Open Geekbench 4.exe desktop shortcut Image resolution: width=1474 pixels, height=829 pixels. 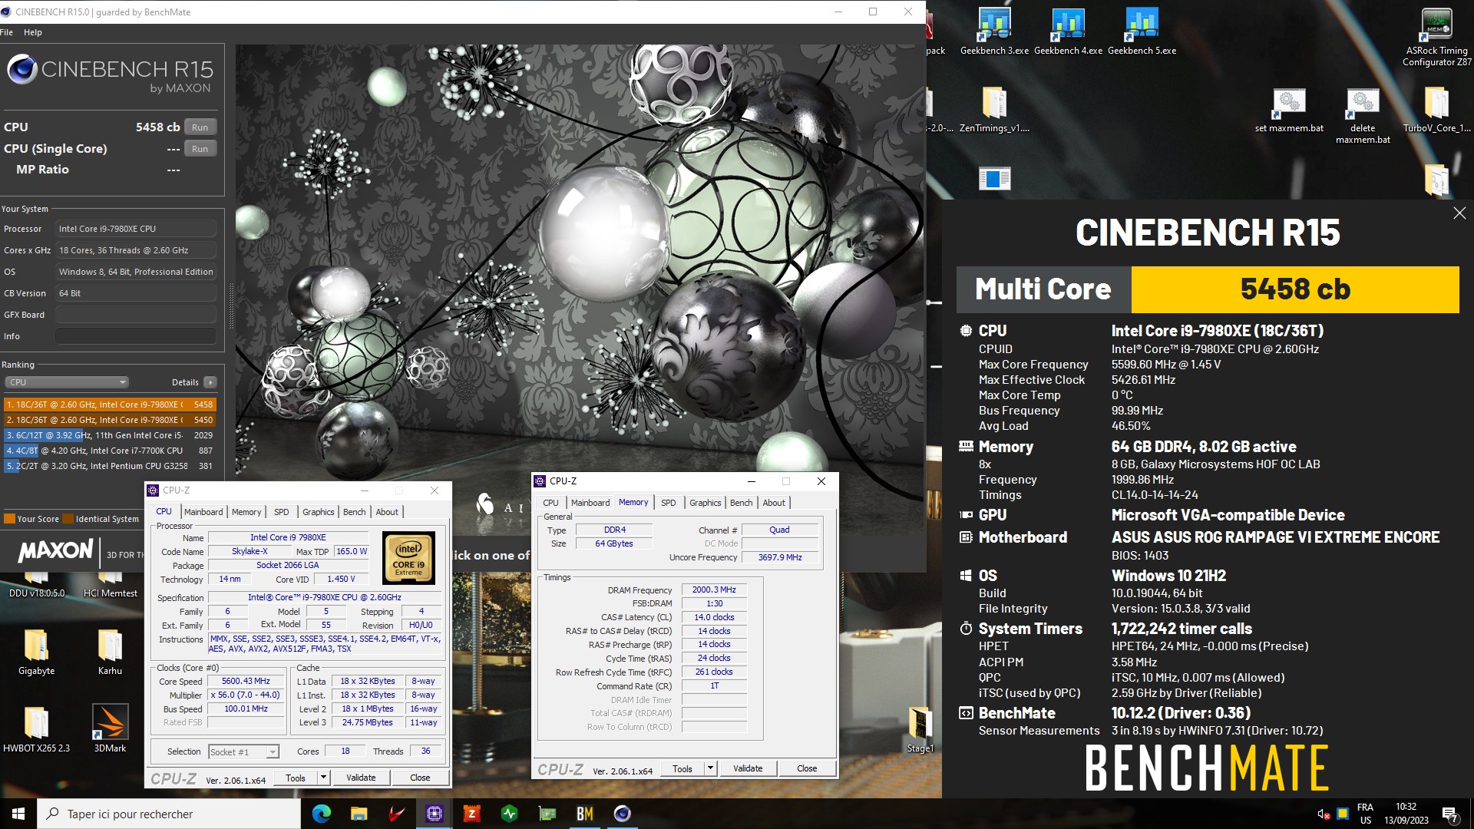pyautogui.click(x=1068, y=31)
